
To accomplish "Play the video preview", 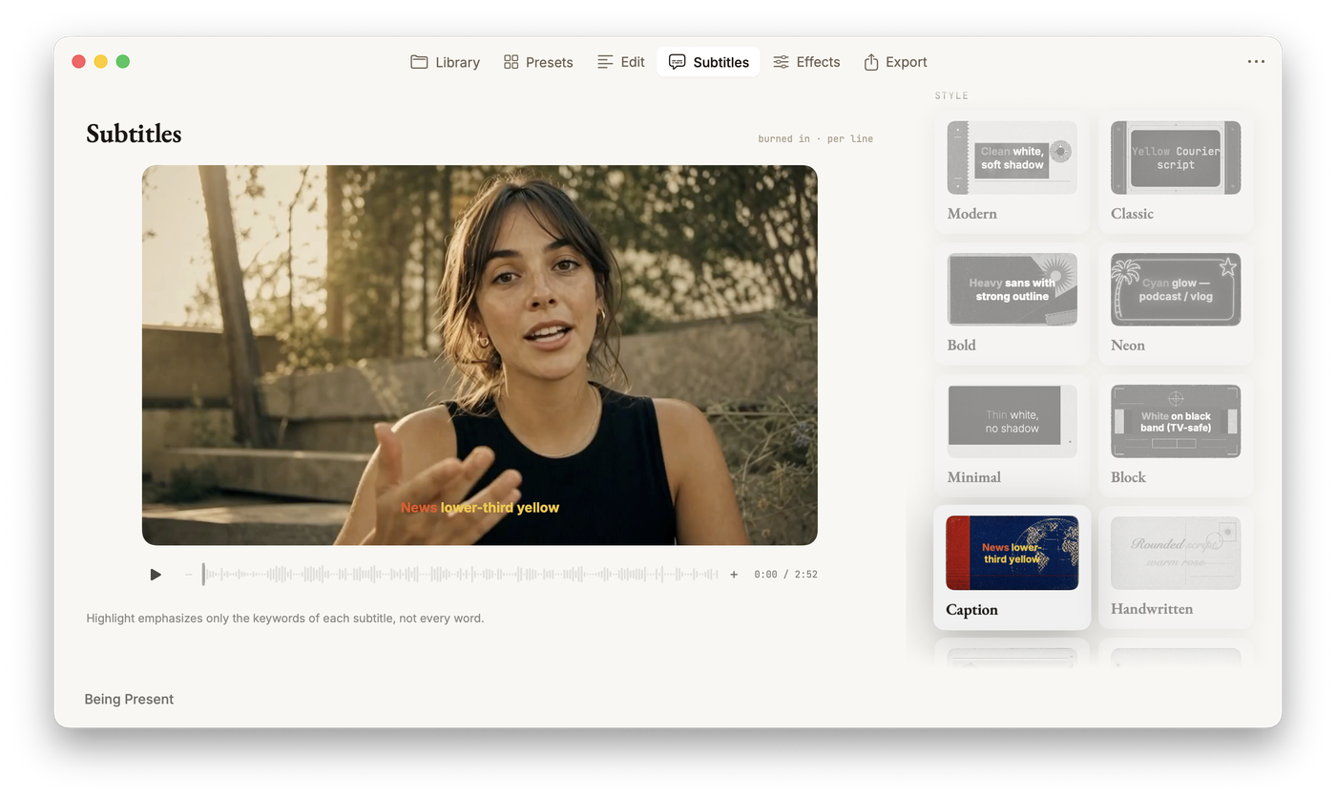I will [x=156, y=575].
